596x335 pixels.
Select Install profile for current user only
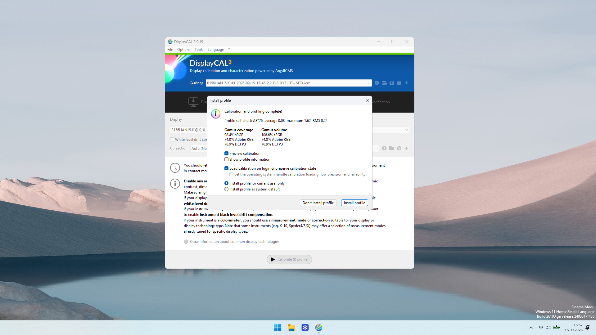(x=226, y=183)
